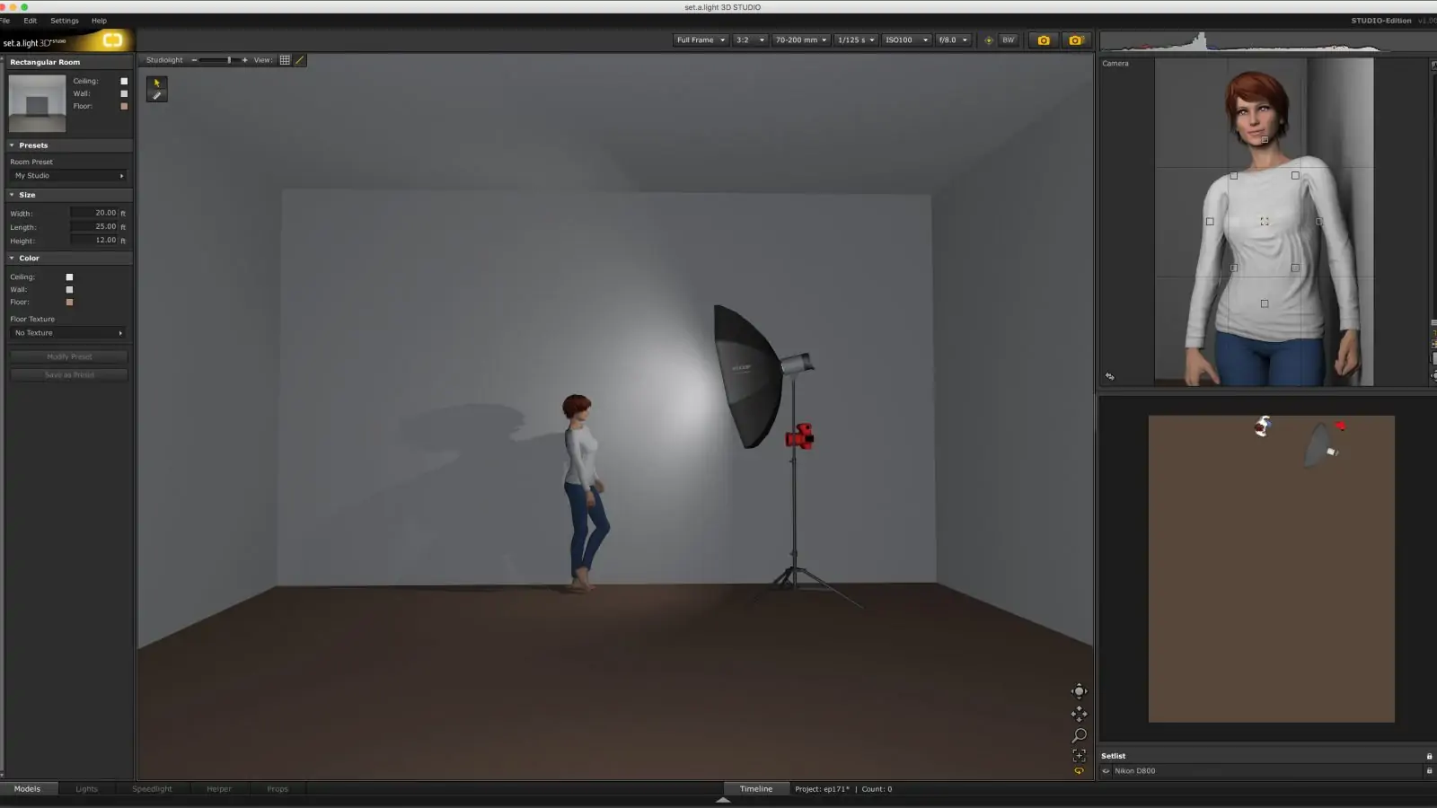The width and height of the screenshot is (1437, 808).
Task: Click the orbit view navigation icon
Action: (x=1079, y=690)
